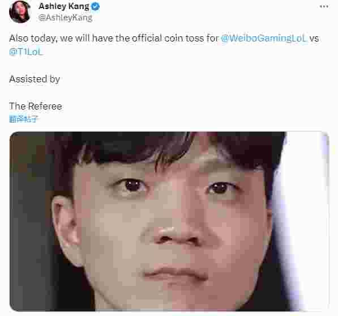
Task: Click the word "vs" after WeiboGamingLoL
Action: pos(314,39)
